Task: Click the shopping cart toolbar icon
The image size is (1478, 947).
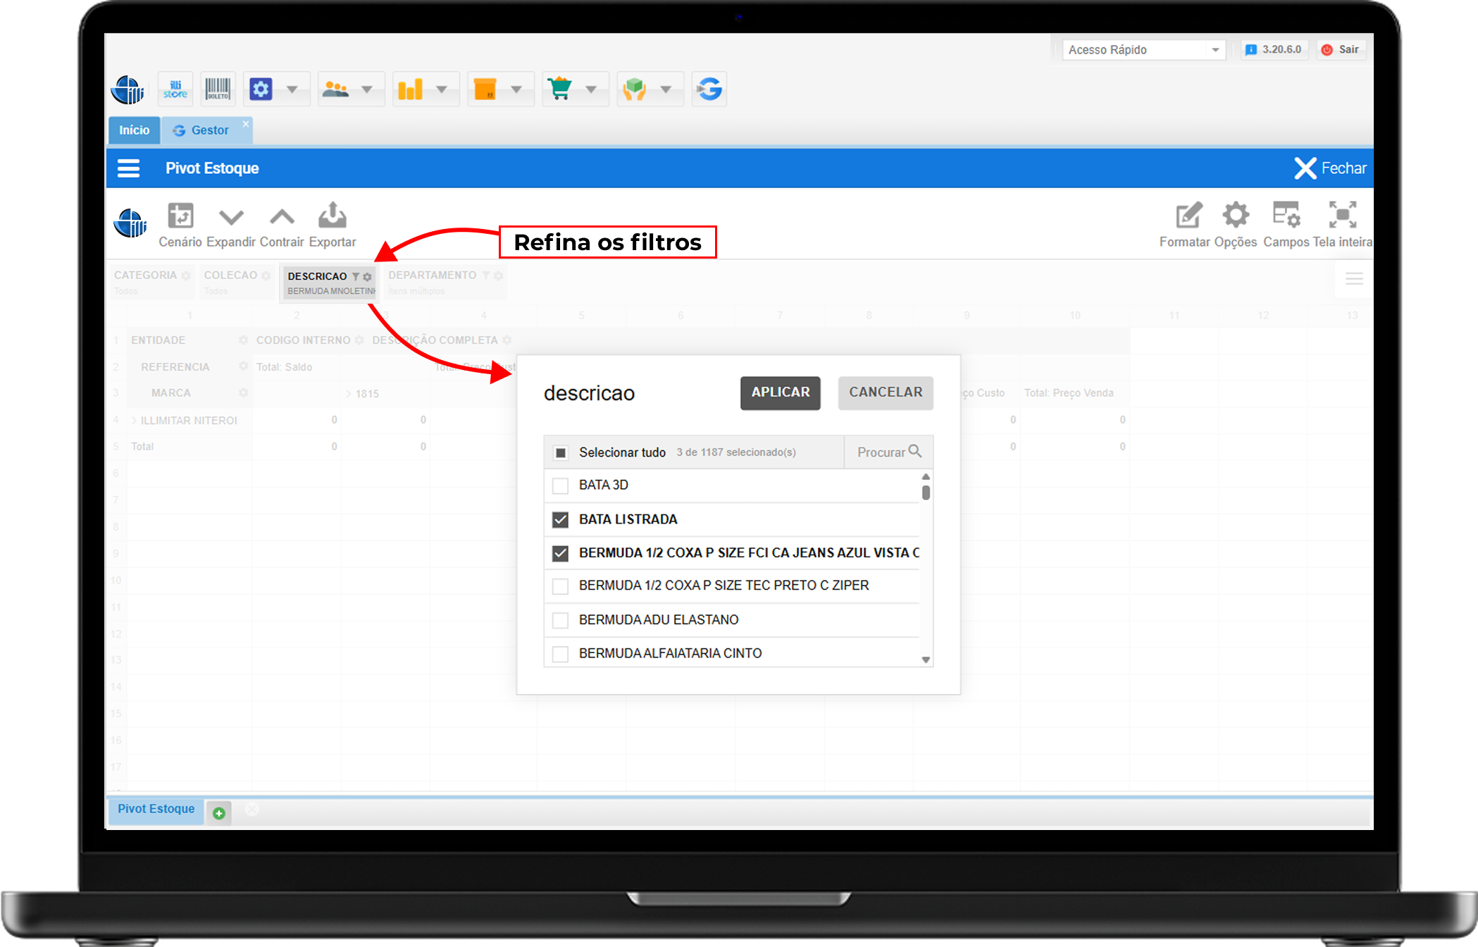Action: coord(560,89)
